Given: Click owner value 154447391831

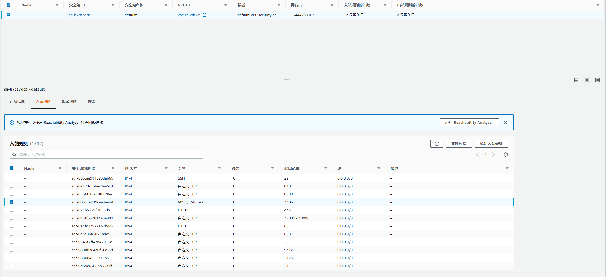Looking at the screenshot, I should tap(304, 15).
